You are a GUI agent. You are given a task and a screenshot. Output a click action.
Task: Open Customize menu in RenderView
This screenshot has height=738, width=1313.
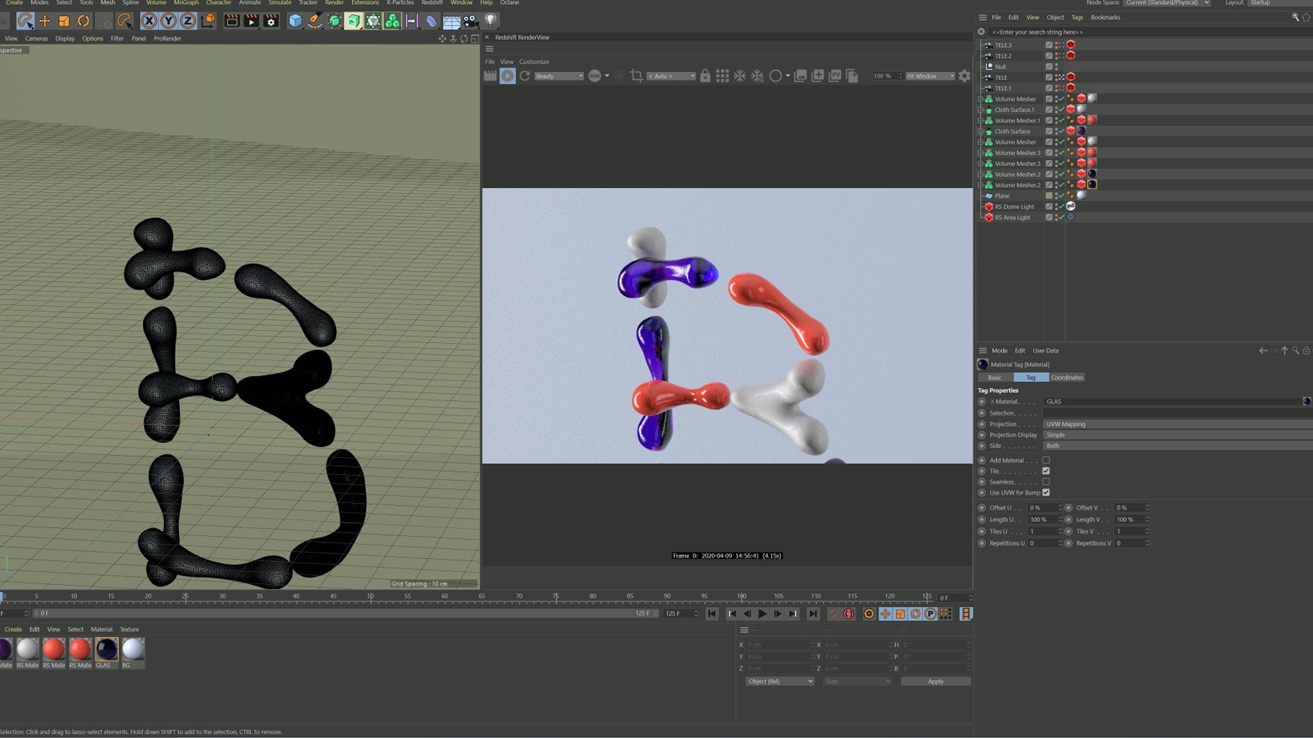[534, 61]
